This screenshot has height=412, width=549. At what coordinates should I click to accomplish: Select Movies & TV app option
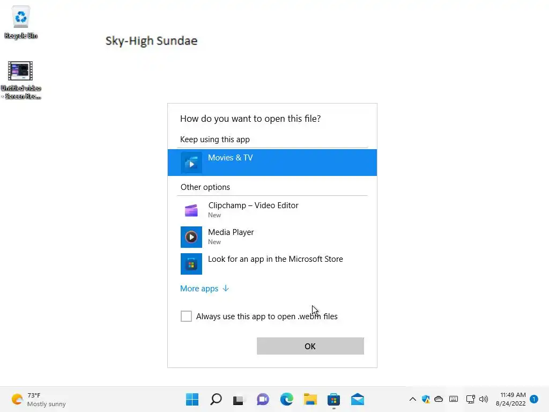tap(272, 163)
